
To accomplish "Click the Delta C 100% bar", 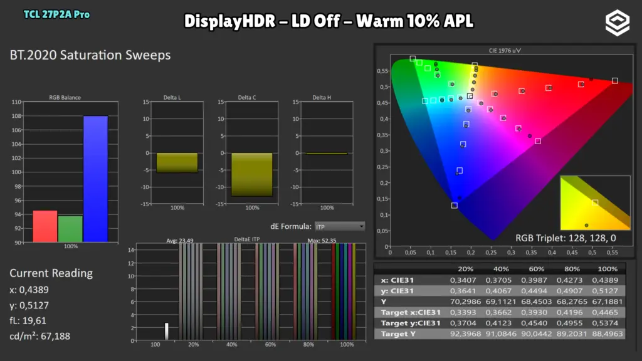I will 252,174.
